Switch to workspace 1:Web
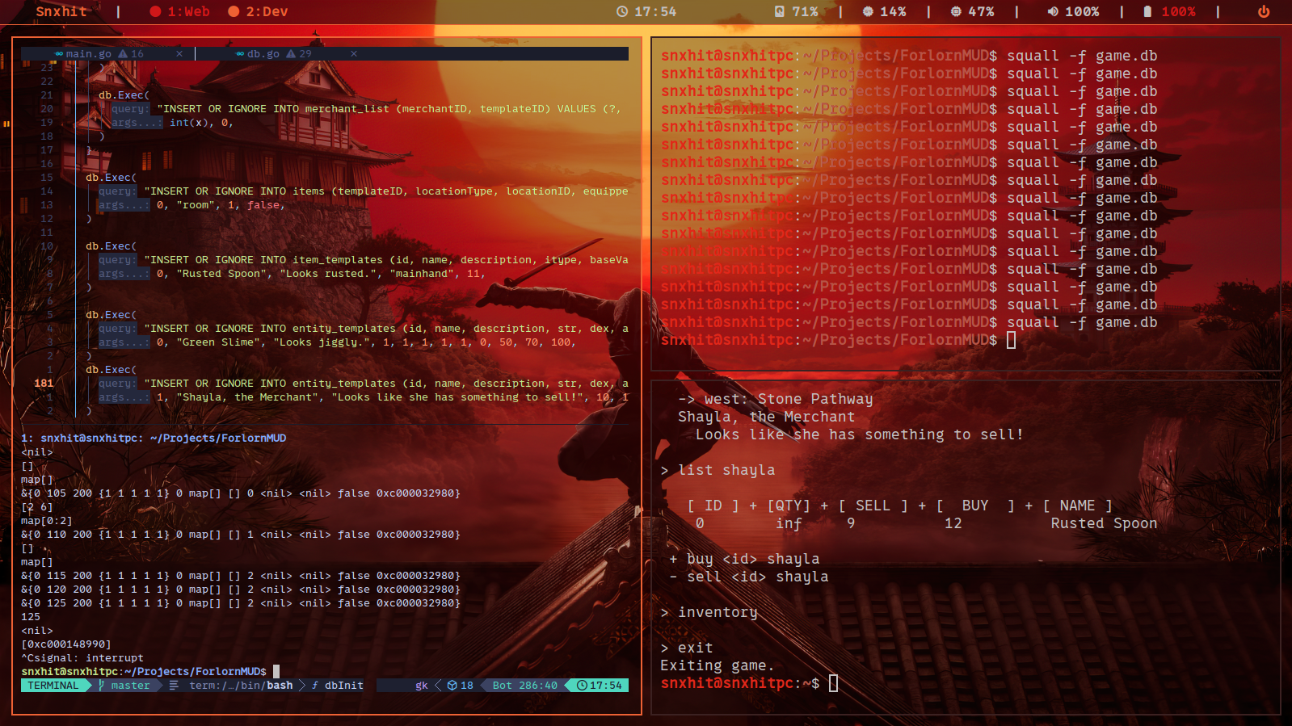 point(179,12)
